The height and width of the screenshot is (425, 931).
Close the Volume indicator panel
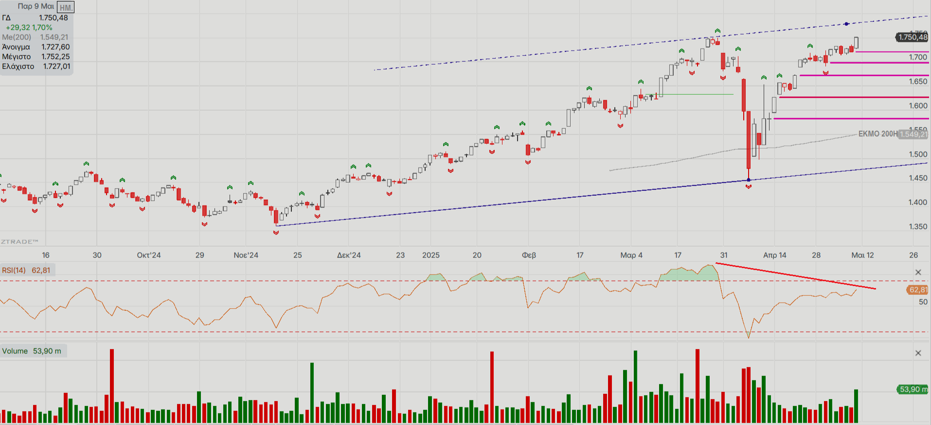(918, 353)
